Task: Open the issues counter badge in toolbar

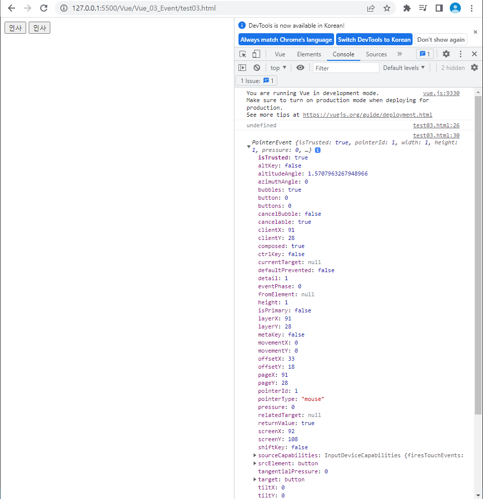Action: pyautogui.click(x=425, y=54)
